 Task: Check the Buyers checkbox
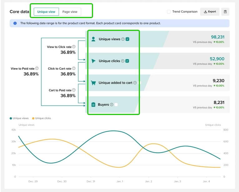point(116,105)
